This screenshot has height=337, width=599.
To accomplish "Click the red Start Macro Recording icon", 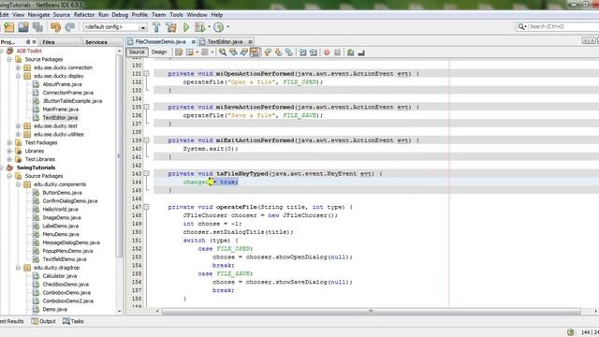I will click(327, 52).
